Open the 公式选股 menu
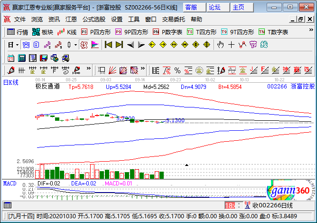The height and width of the screenshot is (223, 317). point(94,19)
